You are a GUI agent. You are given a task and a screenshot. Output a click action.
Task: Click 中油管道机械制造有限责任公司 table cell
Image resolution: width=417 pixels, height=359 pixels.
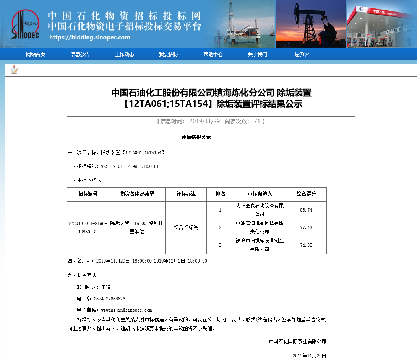[x=260, y=228]
